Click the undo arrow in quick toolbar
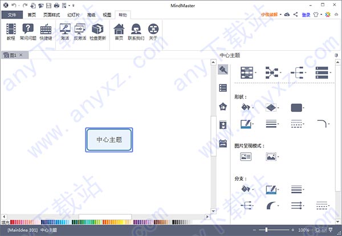This screenshot has height=236, width=342. click(x=14, y=6)
